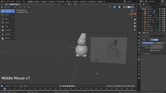Toggle viewport gizmos button
166x93 pixels.
click(114, 7)
